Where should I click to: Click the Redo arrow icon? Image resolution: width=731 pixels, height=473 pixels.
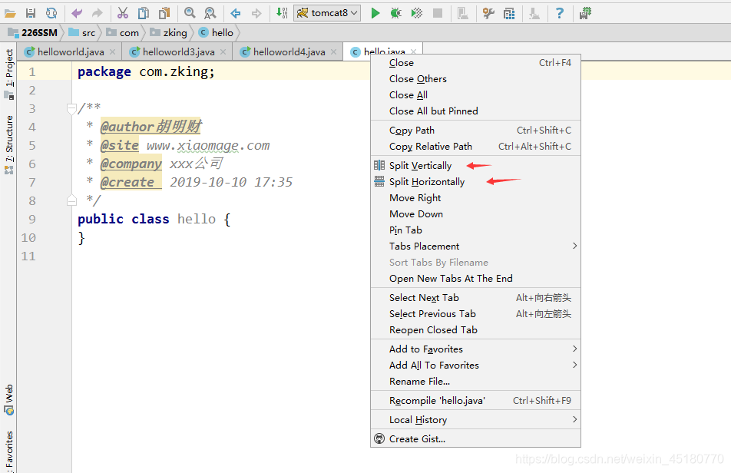click(x=97, y=13)
